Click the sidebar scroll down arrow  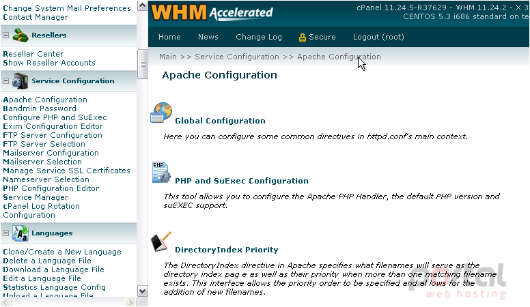coord(143,291)
